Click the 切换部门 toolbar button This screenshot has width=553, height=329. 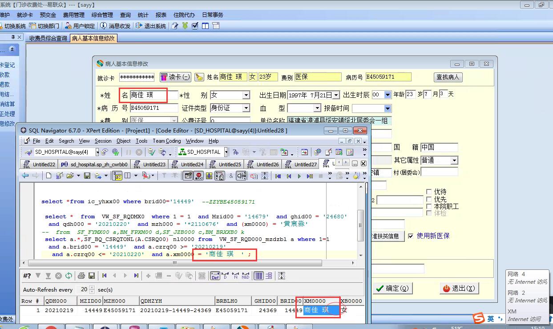click(x=44, y=26)
